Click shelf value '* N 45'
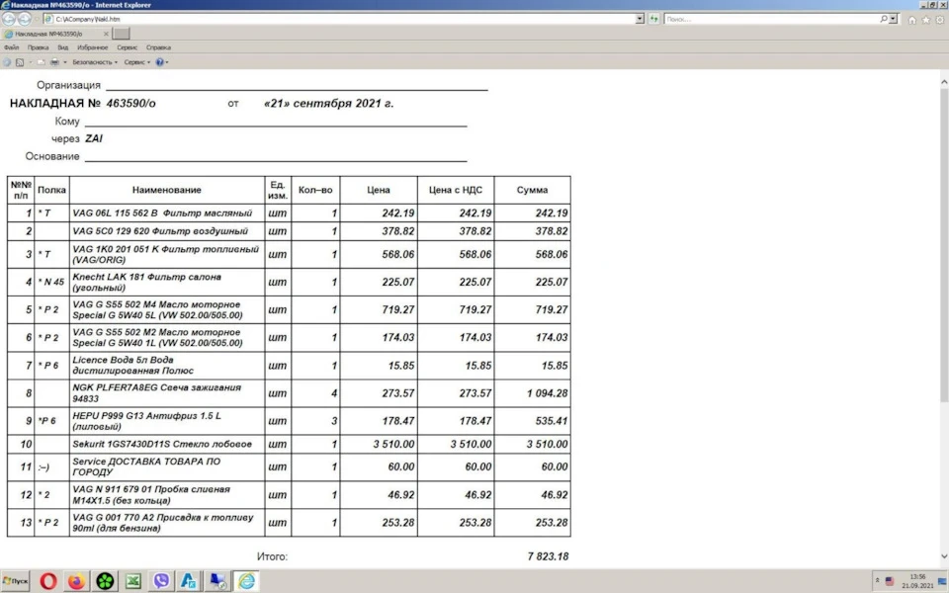 [50, 282]
